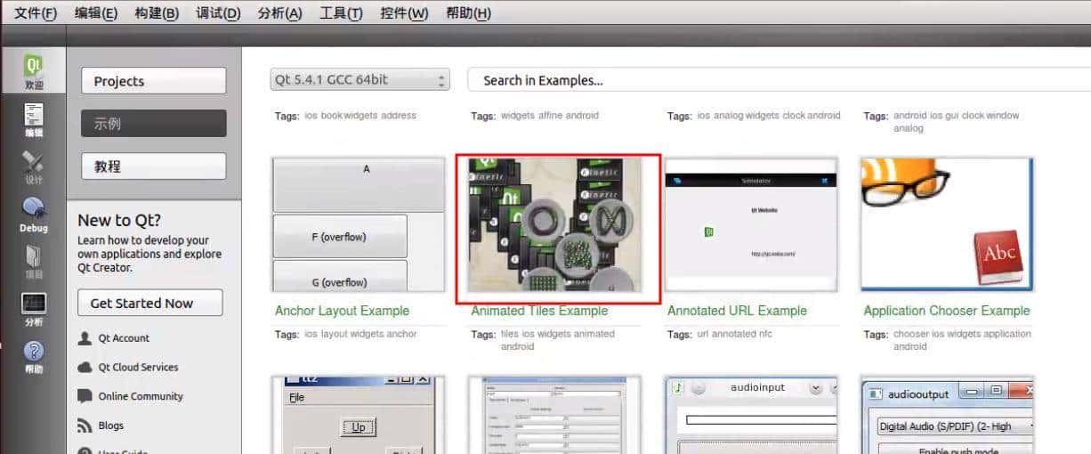Screen dimensions: 1091x454
Task: Open the Welcome (欢迎) mode icon
Action: 33,71
